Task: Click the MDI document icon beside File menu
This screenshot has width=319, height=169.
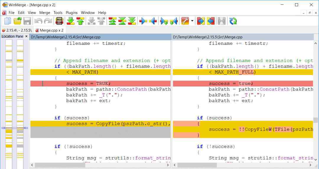Action: (4, 13)
